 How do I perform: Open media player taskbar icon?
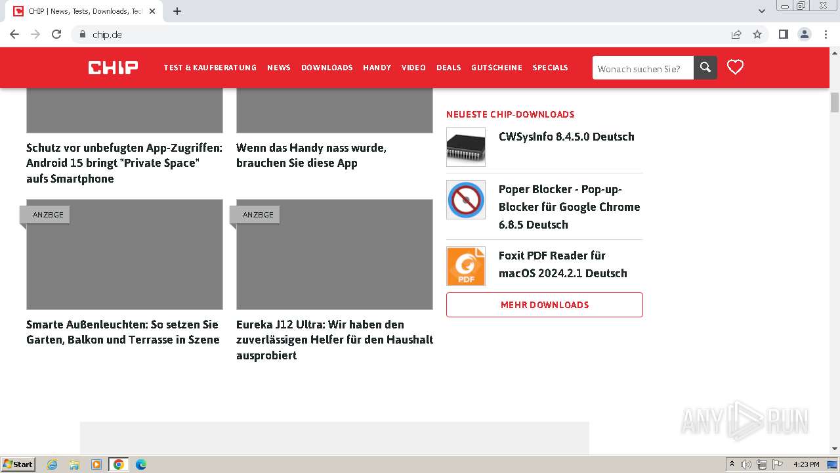click(96, 464)
